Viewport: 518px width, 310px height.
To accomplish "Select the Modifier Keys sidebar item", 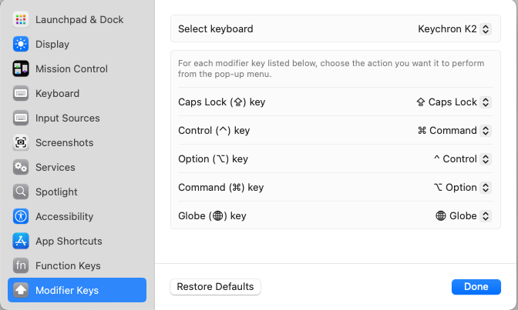I will pyautogui.click(x=77, y=290).
